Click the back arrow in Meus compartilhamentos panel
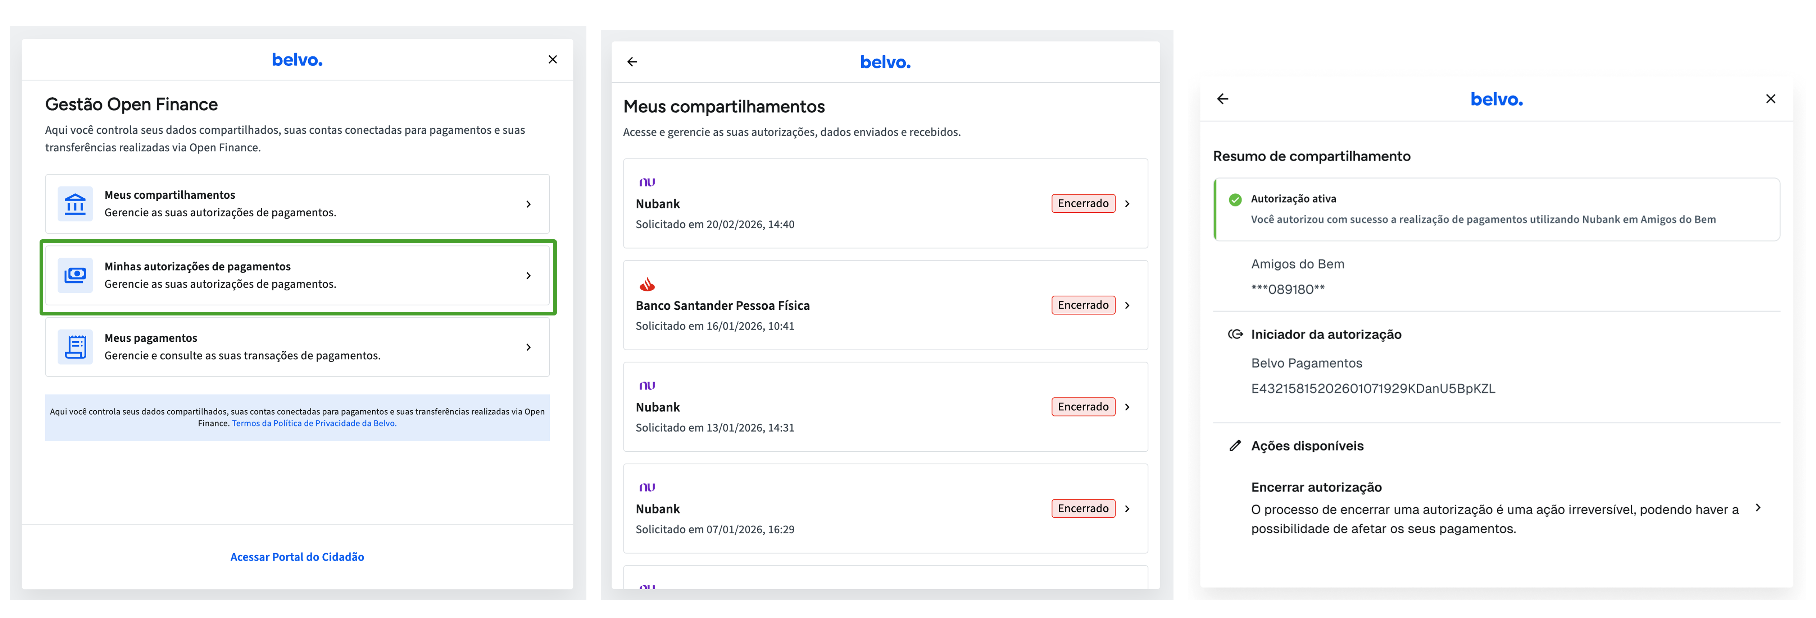Screen dimensions: 1816x618 pyautogui.click(x=632, y=62)
